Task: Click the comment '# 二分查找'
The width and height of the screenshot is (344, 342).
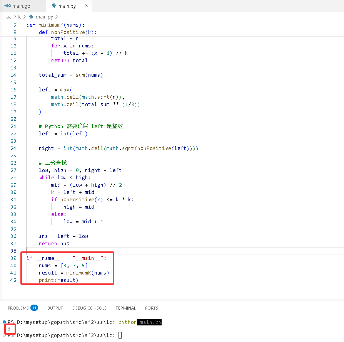Action: coord(53,163)
